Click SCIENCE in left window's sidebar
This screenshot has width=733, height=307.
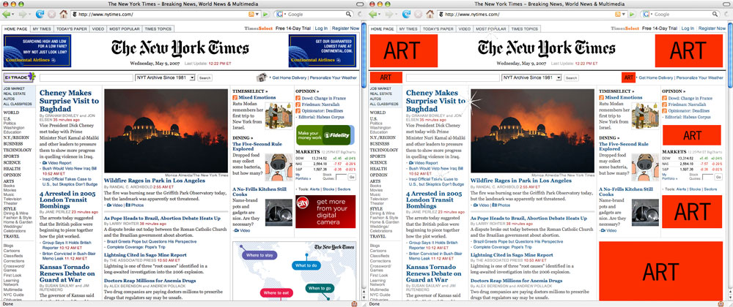coord(12,162)
